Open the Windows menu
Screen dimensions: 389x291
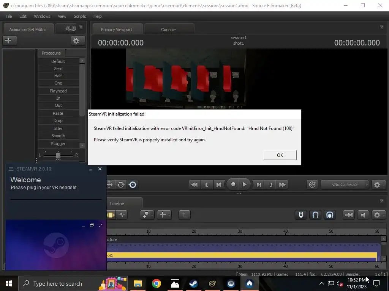(42, 16)
